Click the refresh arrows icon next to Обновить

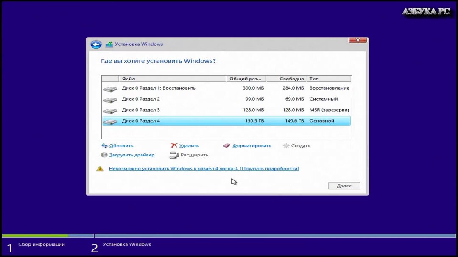click(104, 145)
